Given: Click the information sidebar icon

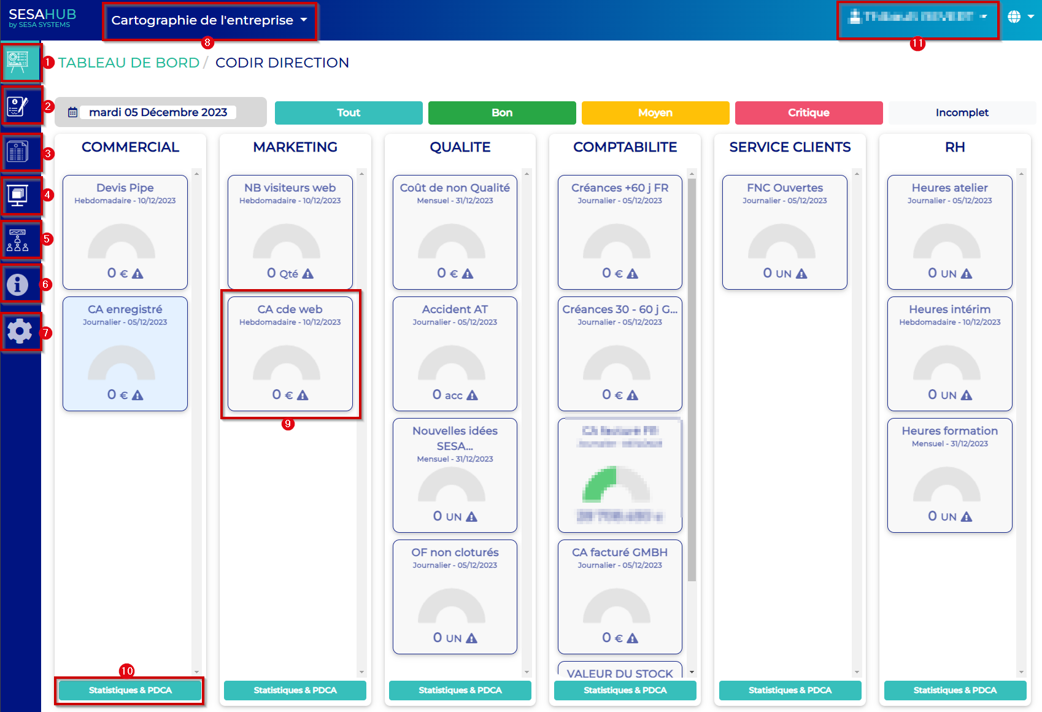Looking at the screenshot, I should pyautogui.click(x=18, y=284).
